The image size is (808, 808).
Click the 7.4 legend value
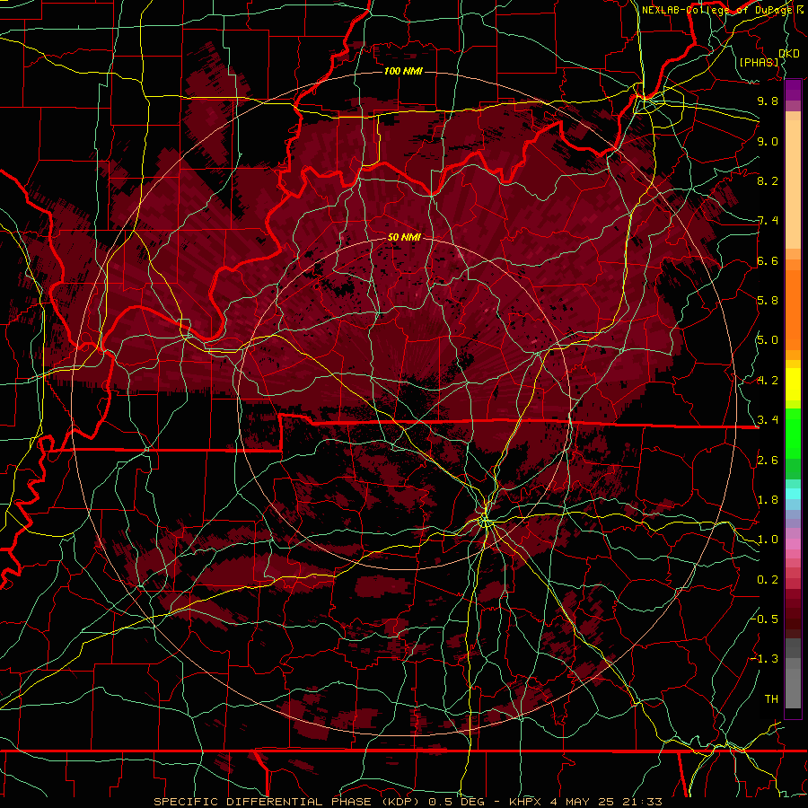(x=768, y=221)
